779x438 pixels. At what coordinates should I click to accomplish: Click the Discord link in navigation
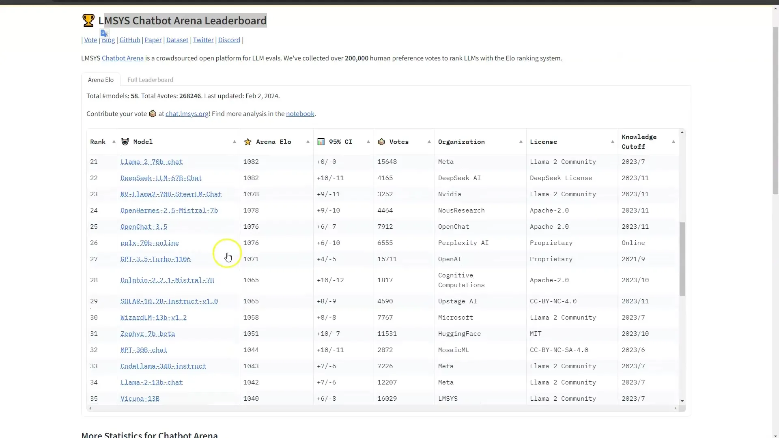pos(229,40)
